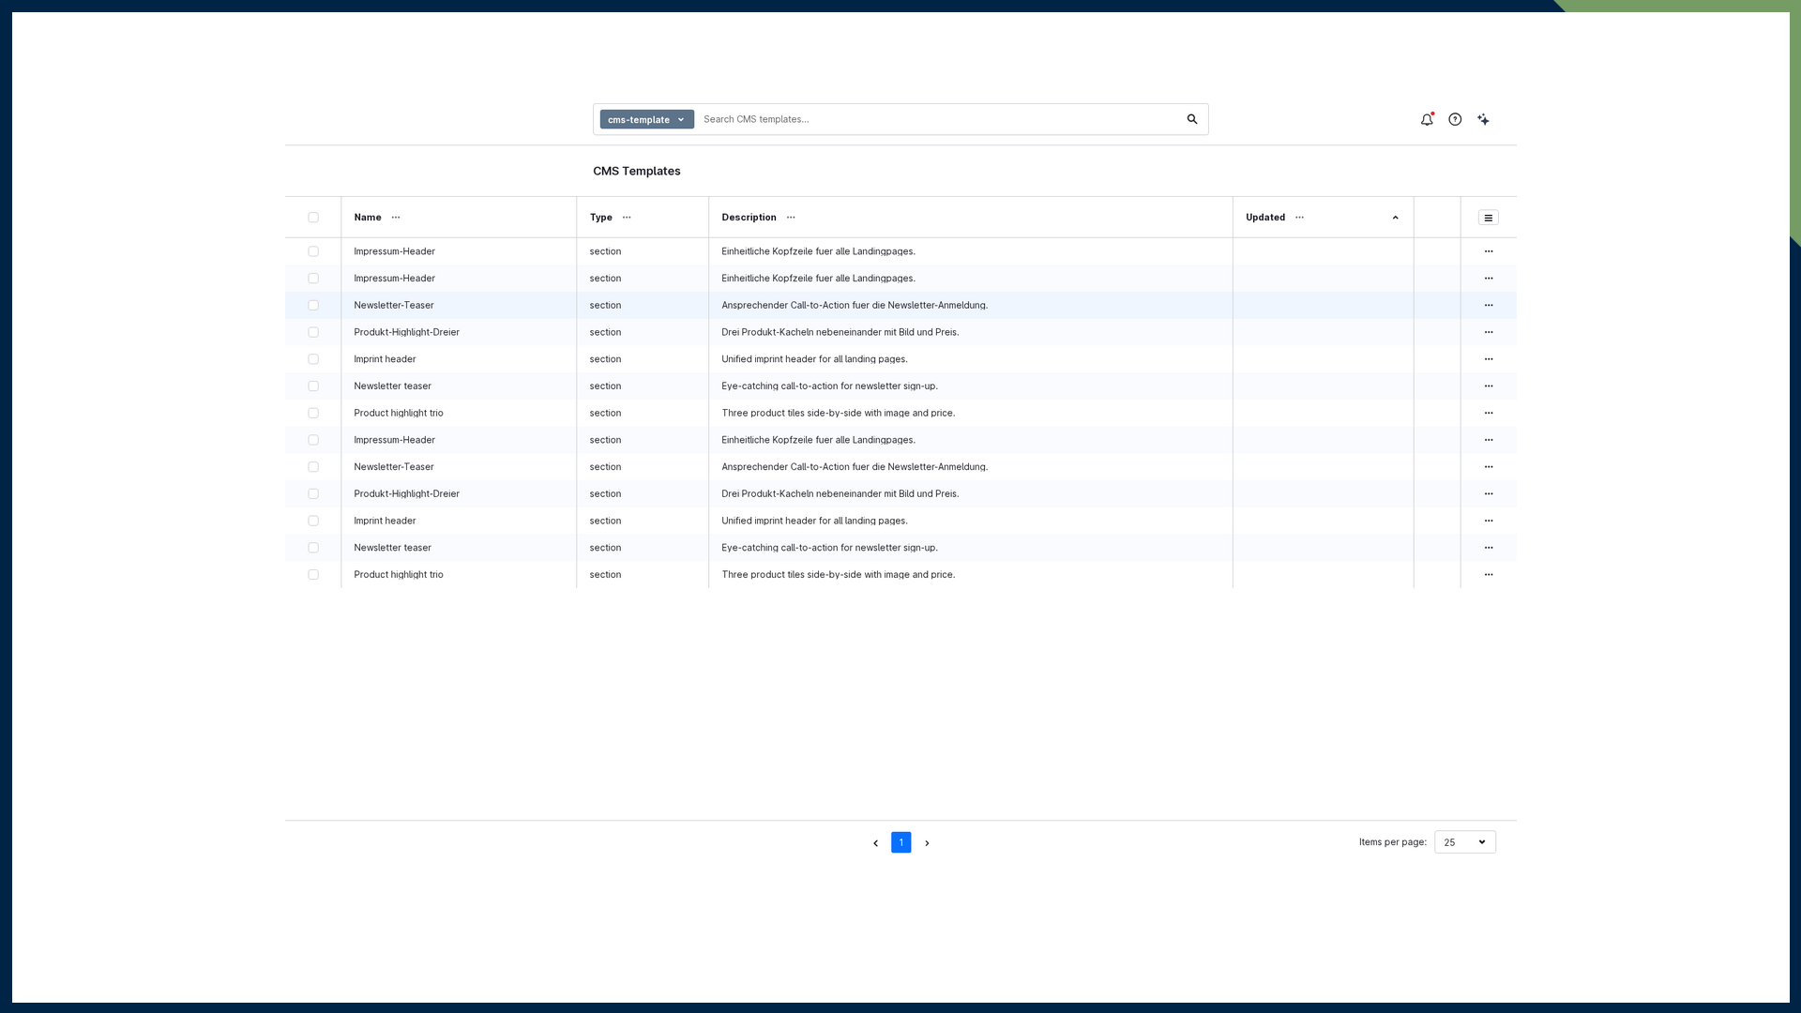The image size is (1801, 1013).
Task: Open Name column options ellipsis
Action: tap(396, 218)
